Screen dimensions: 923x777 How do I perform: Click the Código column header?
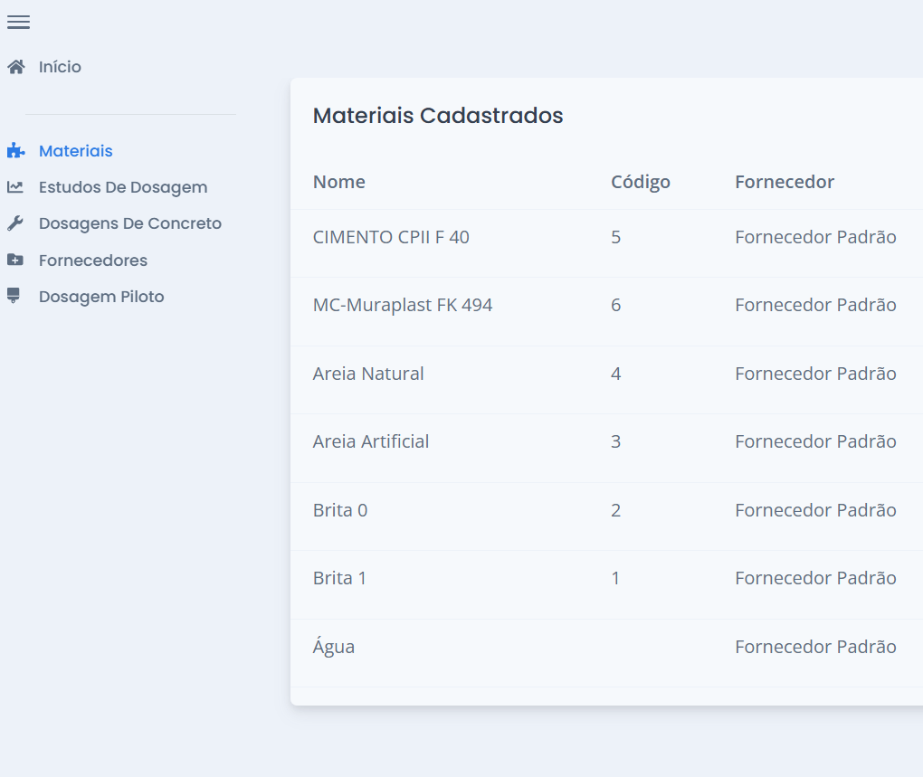click(x=641, y=182)
